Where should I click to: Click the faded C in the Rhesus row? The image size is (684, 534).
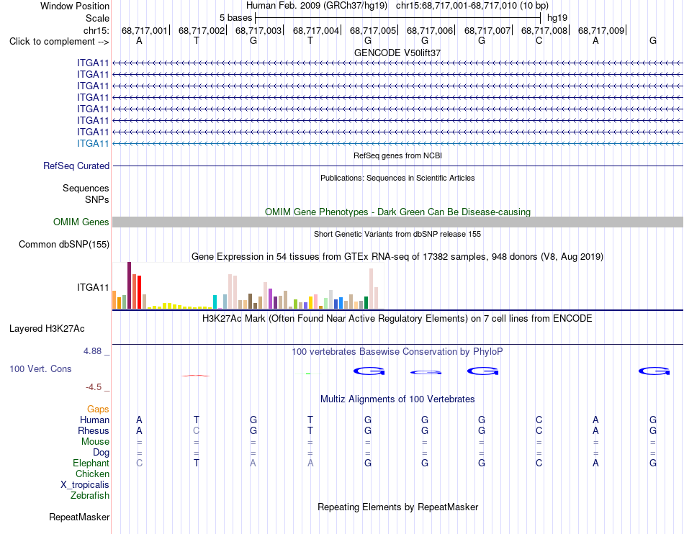coord(197,430)
